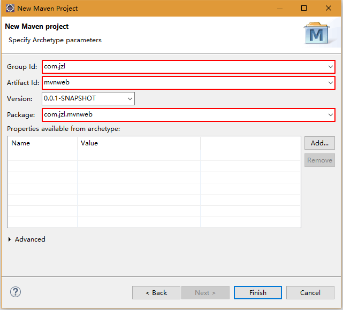This screenshot has height=310, width=343.
Task: Click the Value column header
Action: coord(139,143)
